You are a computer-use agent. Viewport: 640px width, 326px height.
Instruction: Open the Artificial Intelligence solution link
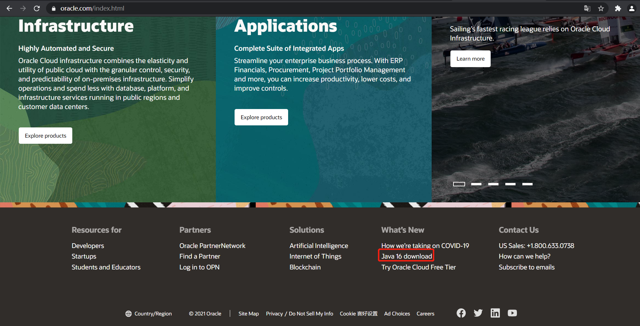click(x=319, y=246)
